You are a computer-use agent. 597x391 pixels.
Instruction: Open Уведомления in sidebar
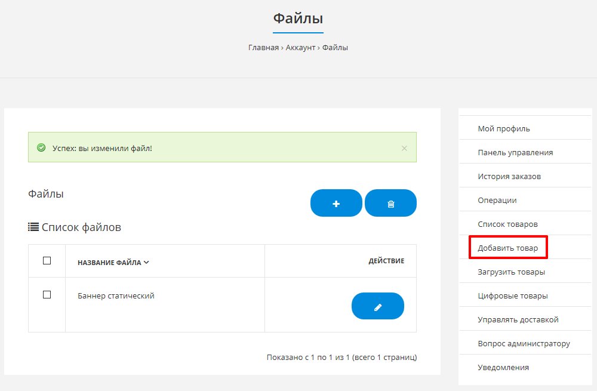click(x=503, y=367)
